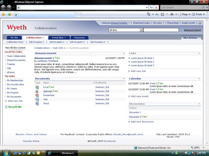Open the Documents web part menu arrow

[x=124, y=79]
